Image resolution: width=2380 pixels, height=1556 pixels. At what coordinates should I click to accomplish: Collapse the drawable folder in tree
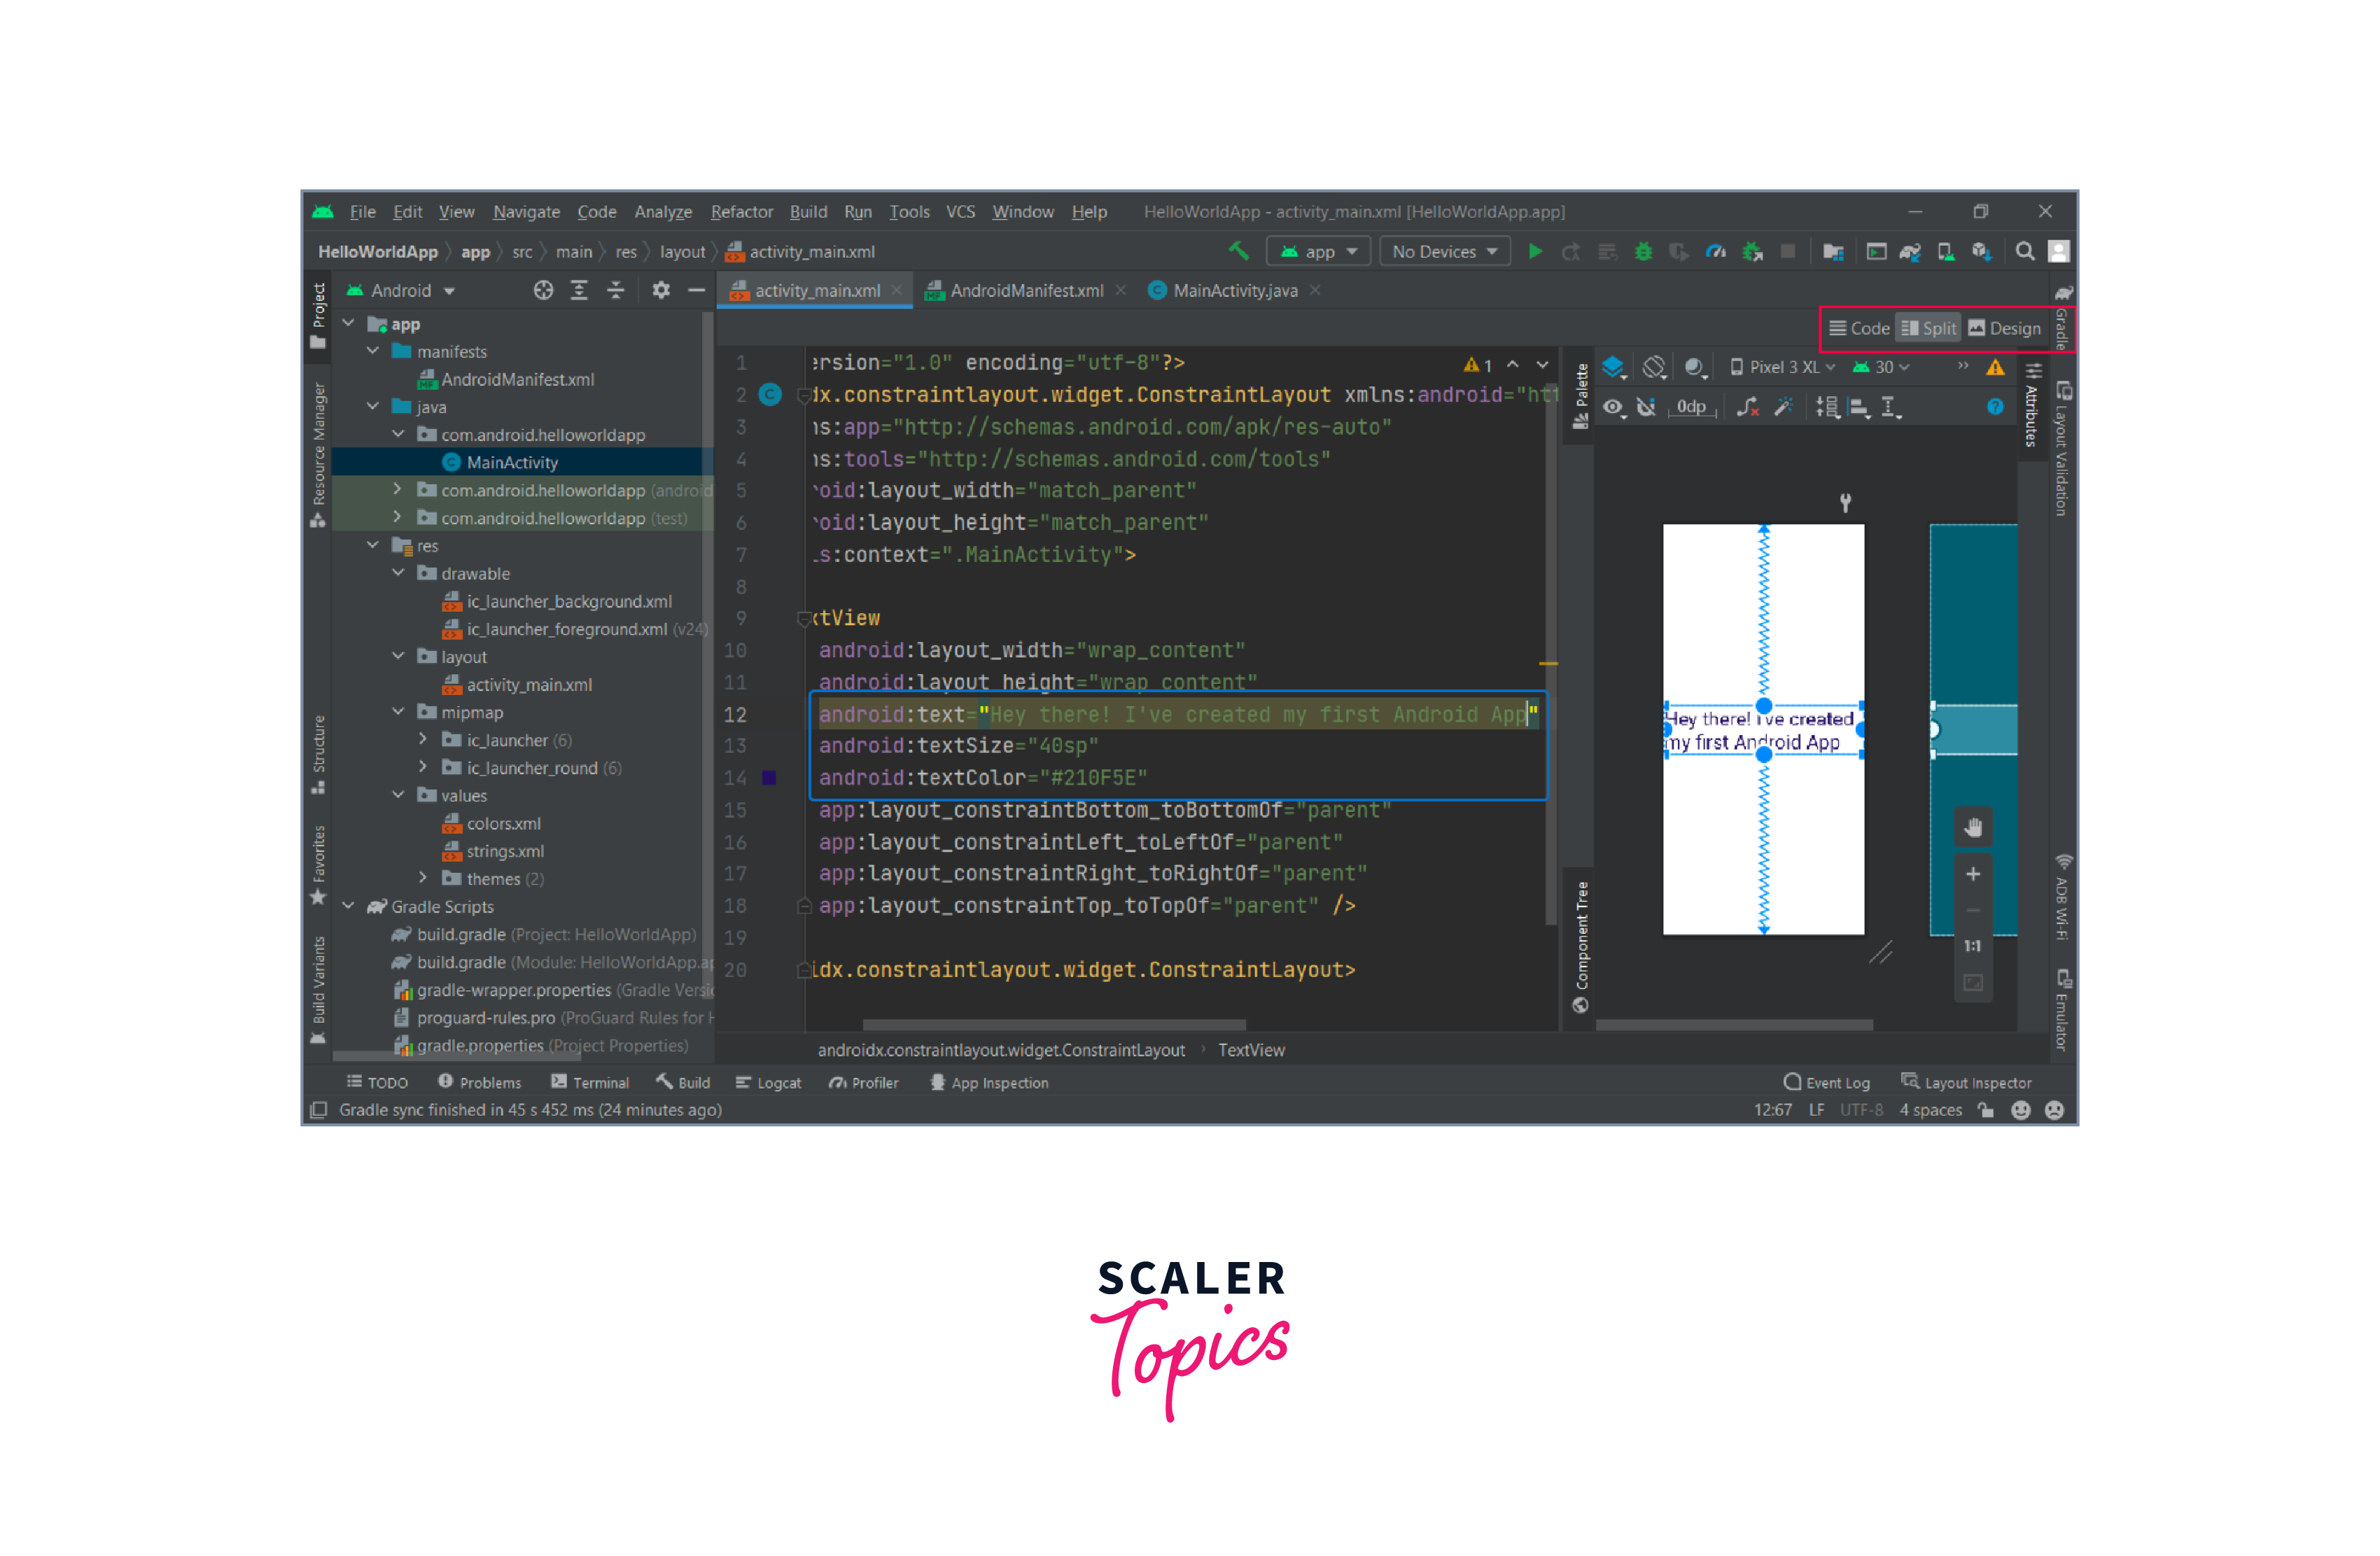pyautogui.click(x=398, y=573)
